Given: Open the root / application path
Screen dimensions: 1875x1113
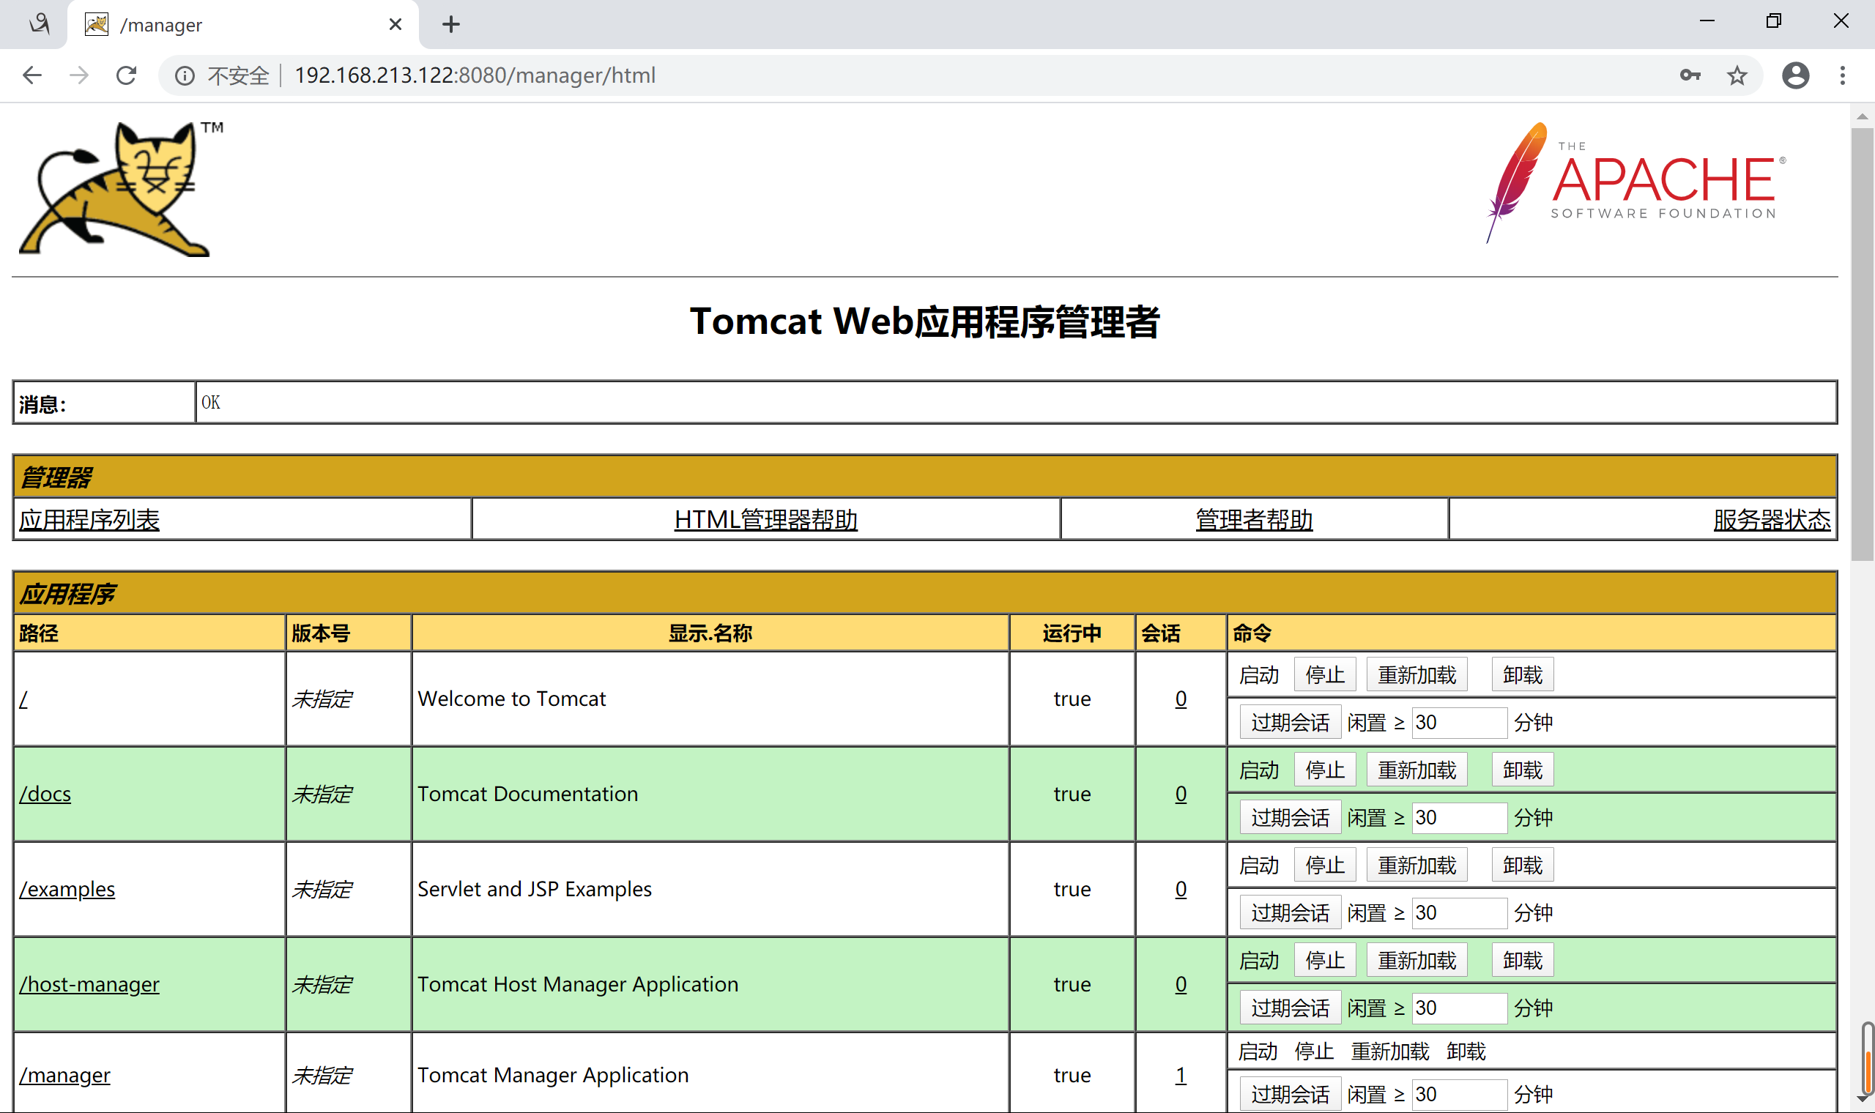Looking at the screenshot, I should click(x=24, y=699).
